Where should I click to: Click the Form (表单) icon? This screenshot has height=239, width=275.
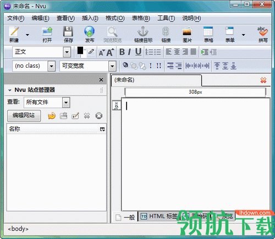[x=230, y=34]
